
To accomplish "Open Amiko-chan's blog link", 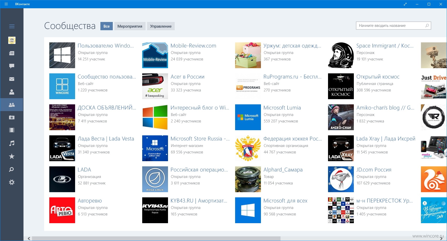I will point(385,108).
